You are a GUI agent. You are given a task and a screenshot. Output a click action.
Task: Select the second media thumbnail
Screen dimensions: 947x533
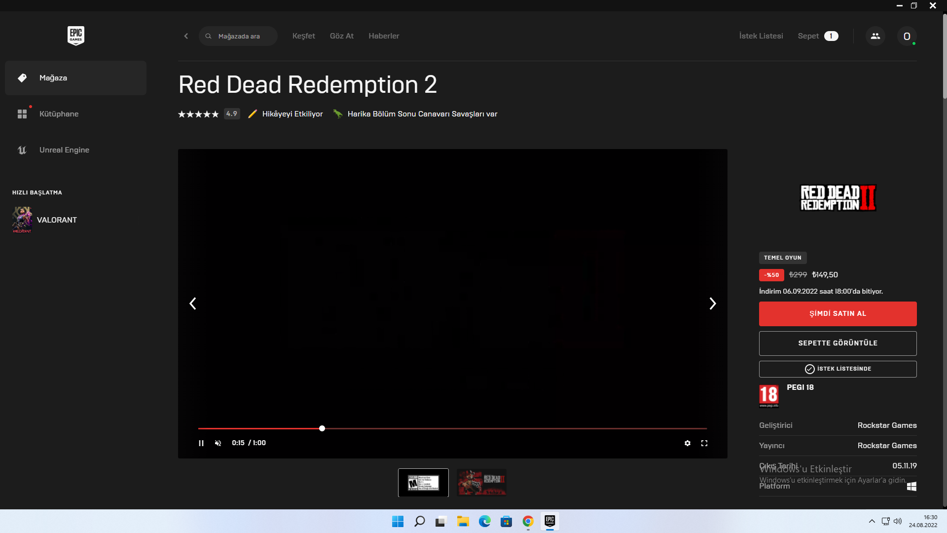[x=481, y=482]
